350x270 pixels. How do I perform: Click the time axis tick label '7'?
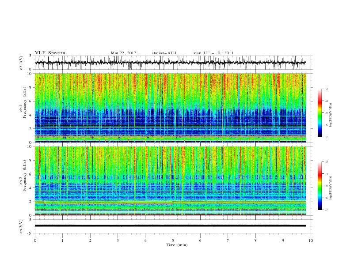pos(228,240)
